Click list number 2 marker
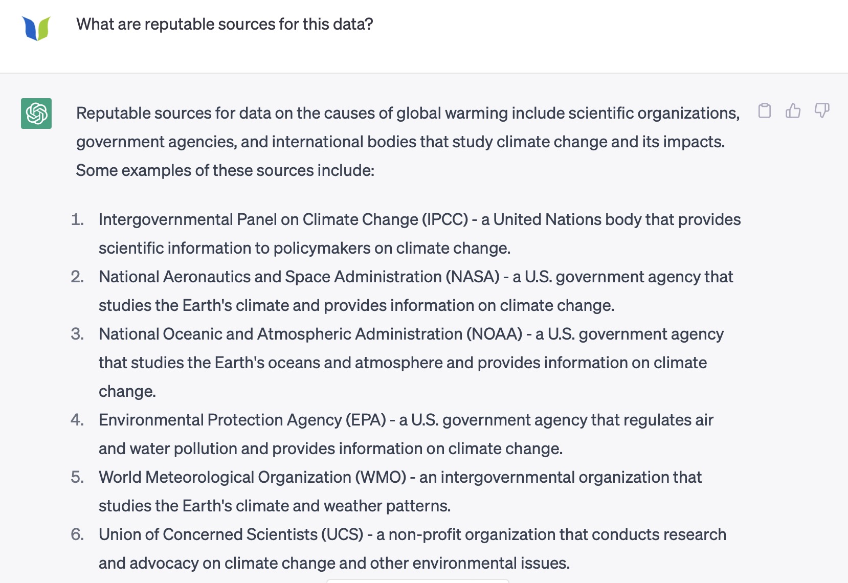Screen dimensions: 848x583 tap(77, 277)
